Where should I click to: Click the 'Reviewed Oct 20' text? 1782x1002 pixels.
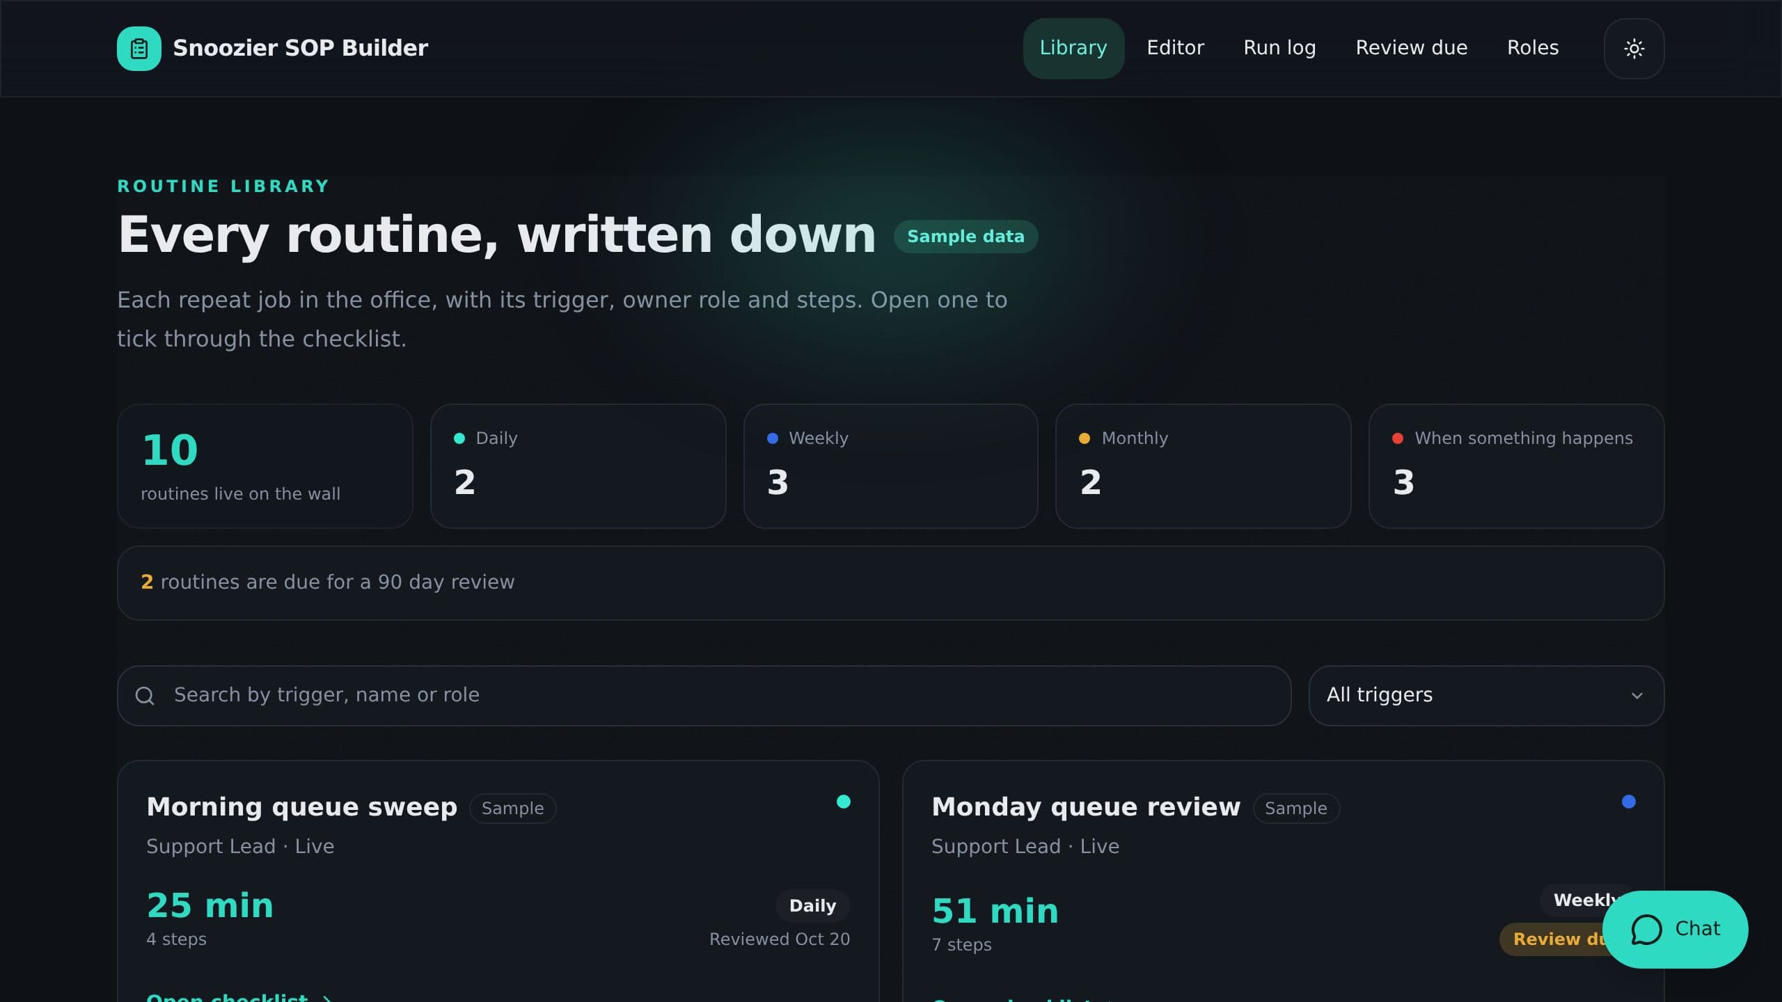[x=780, y=939]
